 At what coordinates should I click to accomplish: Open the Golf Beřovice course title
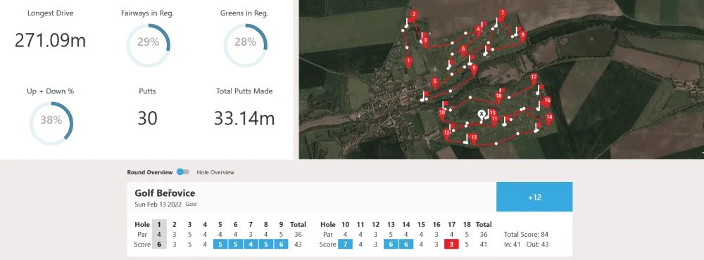tap(165, 193)
